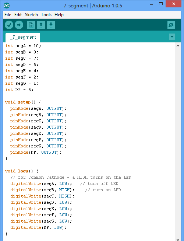The image size is (184, 241).
Task: Click 'digitalWrite(segE, LOW);' line
Action: [41, 209]
